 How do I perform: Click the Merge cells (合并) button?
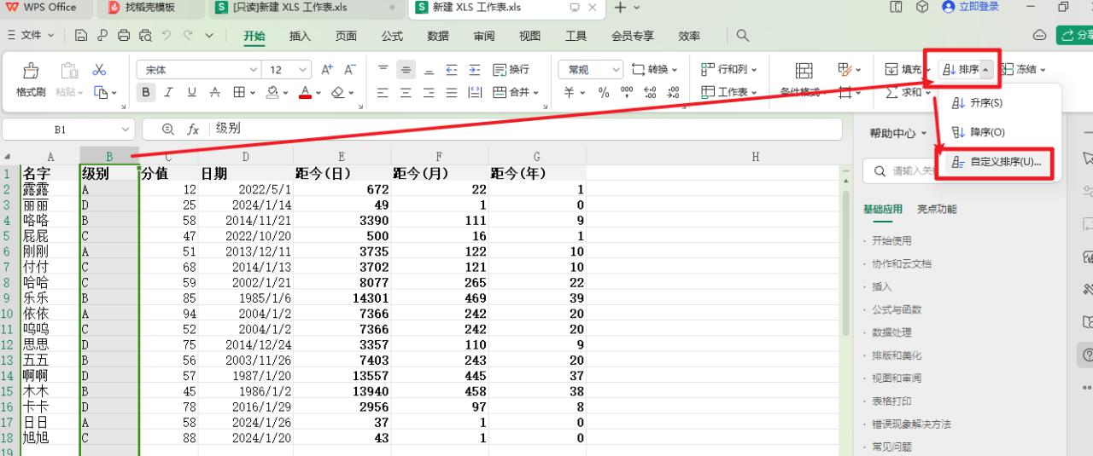coord(517,92)
